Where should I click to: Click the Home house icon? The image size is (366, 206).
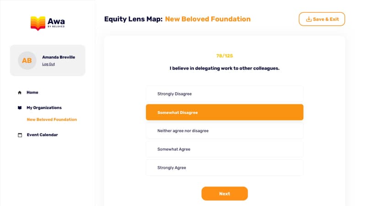pos(20,93)
